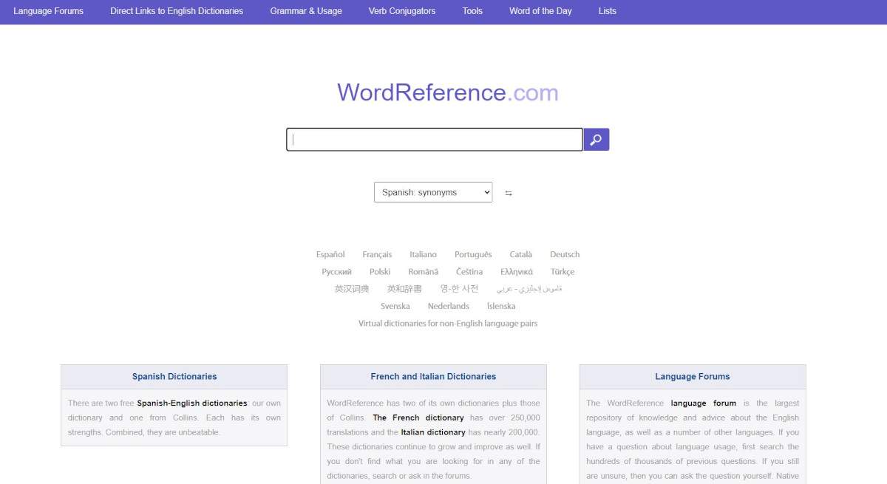Viewport: 887px width, 484px height.
Task: Swap dictionary direction with arrows icon
Action: tap(509, 193)
